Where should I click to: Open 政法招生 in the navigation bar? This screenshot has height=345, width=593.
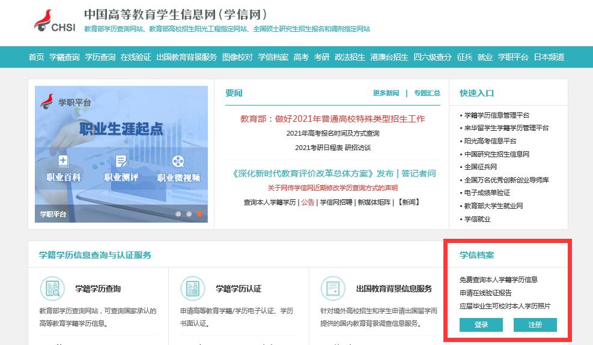pyautogui.click(x=350, y=57)
